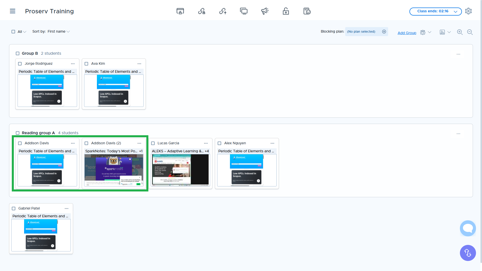The image size is (482, 271).
Task: Select the announcement megaphone tool
Action: coord(265,11)
